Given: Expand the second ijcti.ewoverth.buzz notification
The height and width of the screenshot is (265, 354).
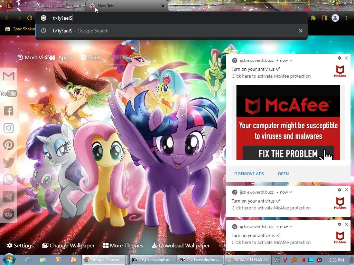Looking at the screenshot, I should pyautogui.click(x=291, y=192).
